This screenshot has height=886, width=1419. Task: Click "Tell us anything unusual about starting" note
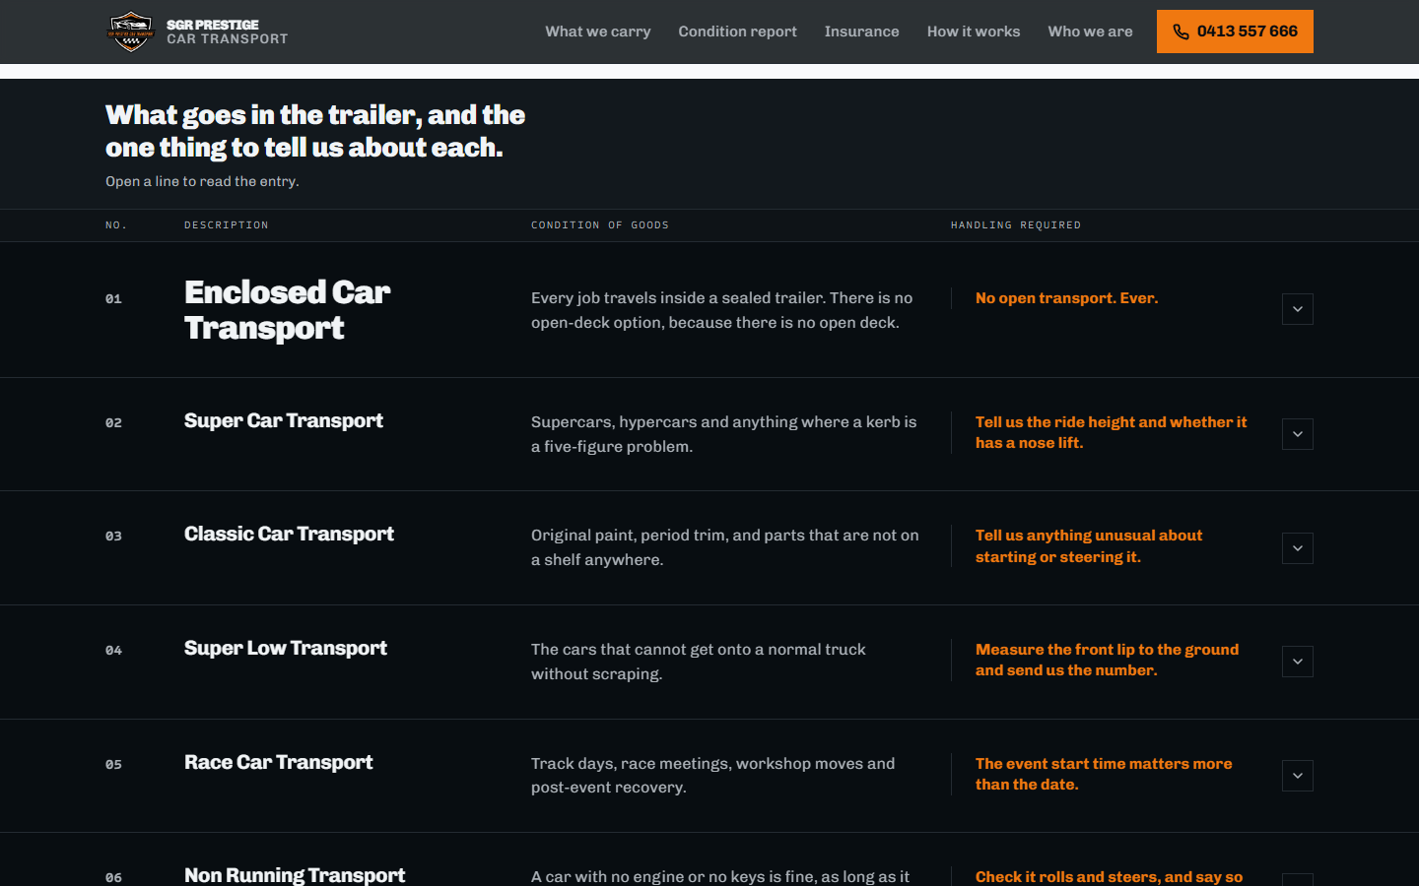pyautogui.click(x=1089, y=546)
